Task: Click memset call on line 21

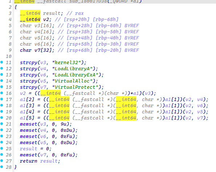Action: pyautogui.click(x=29, y=124)
